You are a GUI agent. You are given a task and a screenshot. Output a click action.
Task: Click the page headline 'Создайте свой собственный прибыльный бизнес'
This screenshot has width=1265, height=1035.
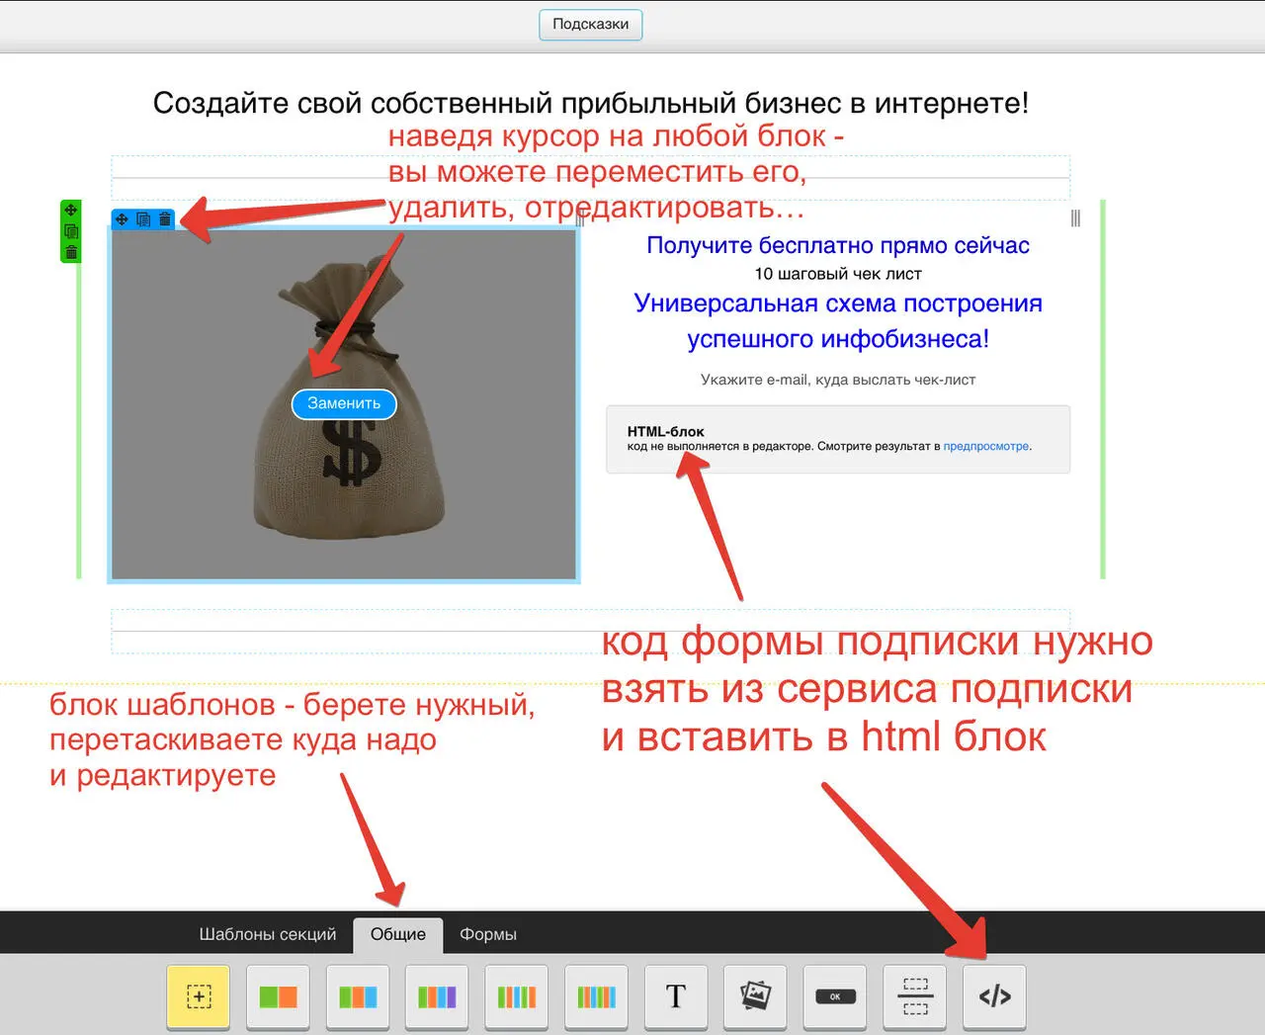point(591,103)
